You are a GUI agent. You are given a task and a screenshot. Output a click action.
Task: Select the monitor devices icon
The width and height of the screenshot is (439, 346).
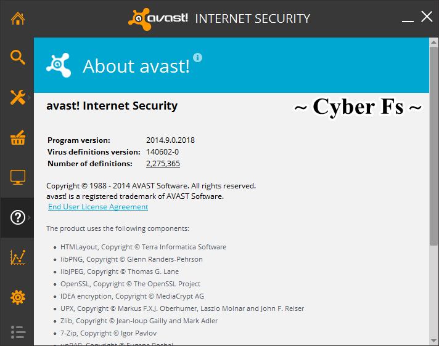[17, 178]
